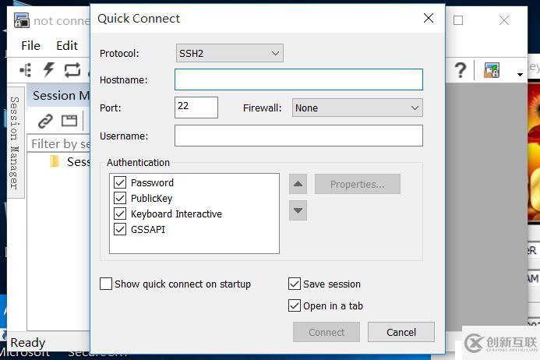Click the Connect toolbar icon

click(26, 70)
